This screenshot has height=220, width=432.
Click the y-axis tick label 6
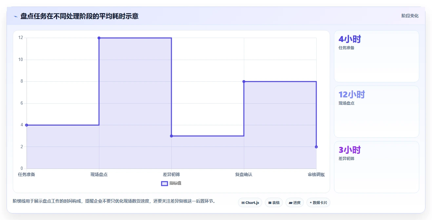tap(22, 103)
